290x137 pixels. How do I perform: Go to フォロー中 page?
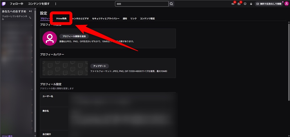click(x=17, y=4)
